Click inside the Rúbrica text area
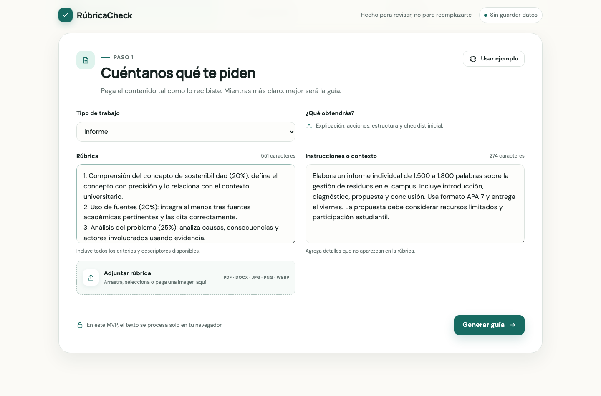The width and height of the screenshot is (601, 396). [186, 204]
